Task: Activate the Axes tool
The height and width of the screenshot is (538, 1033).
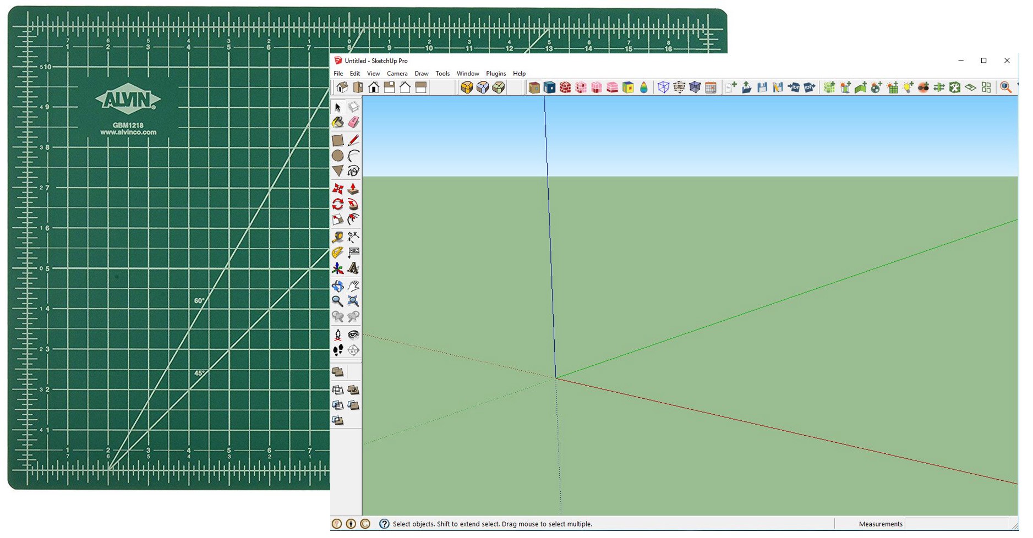Action: pos(338,268)
